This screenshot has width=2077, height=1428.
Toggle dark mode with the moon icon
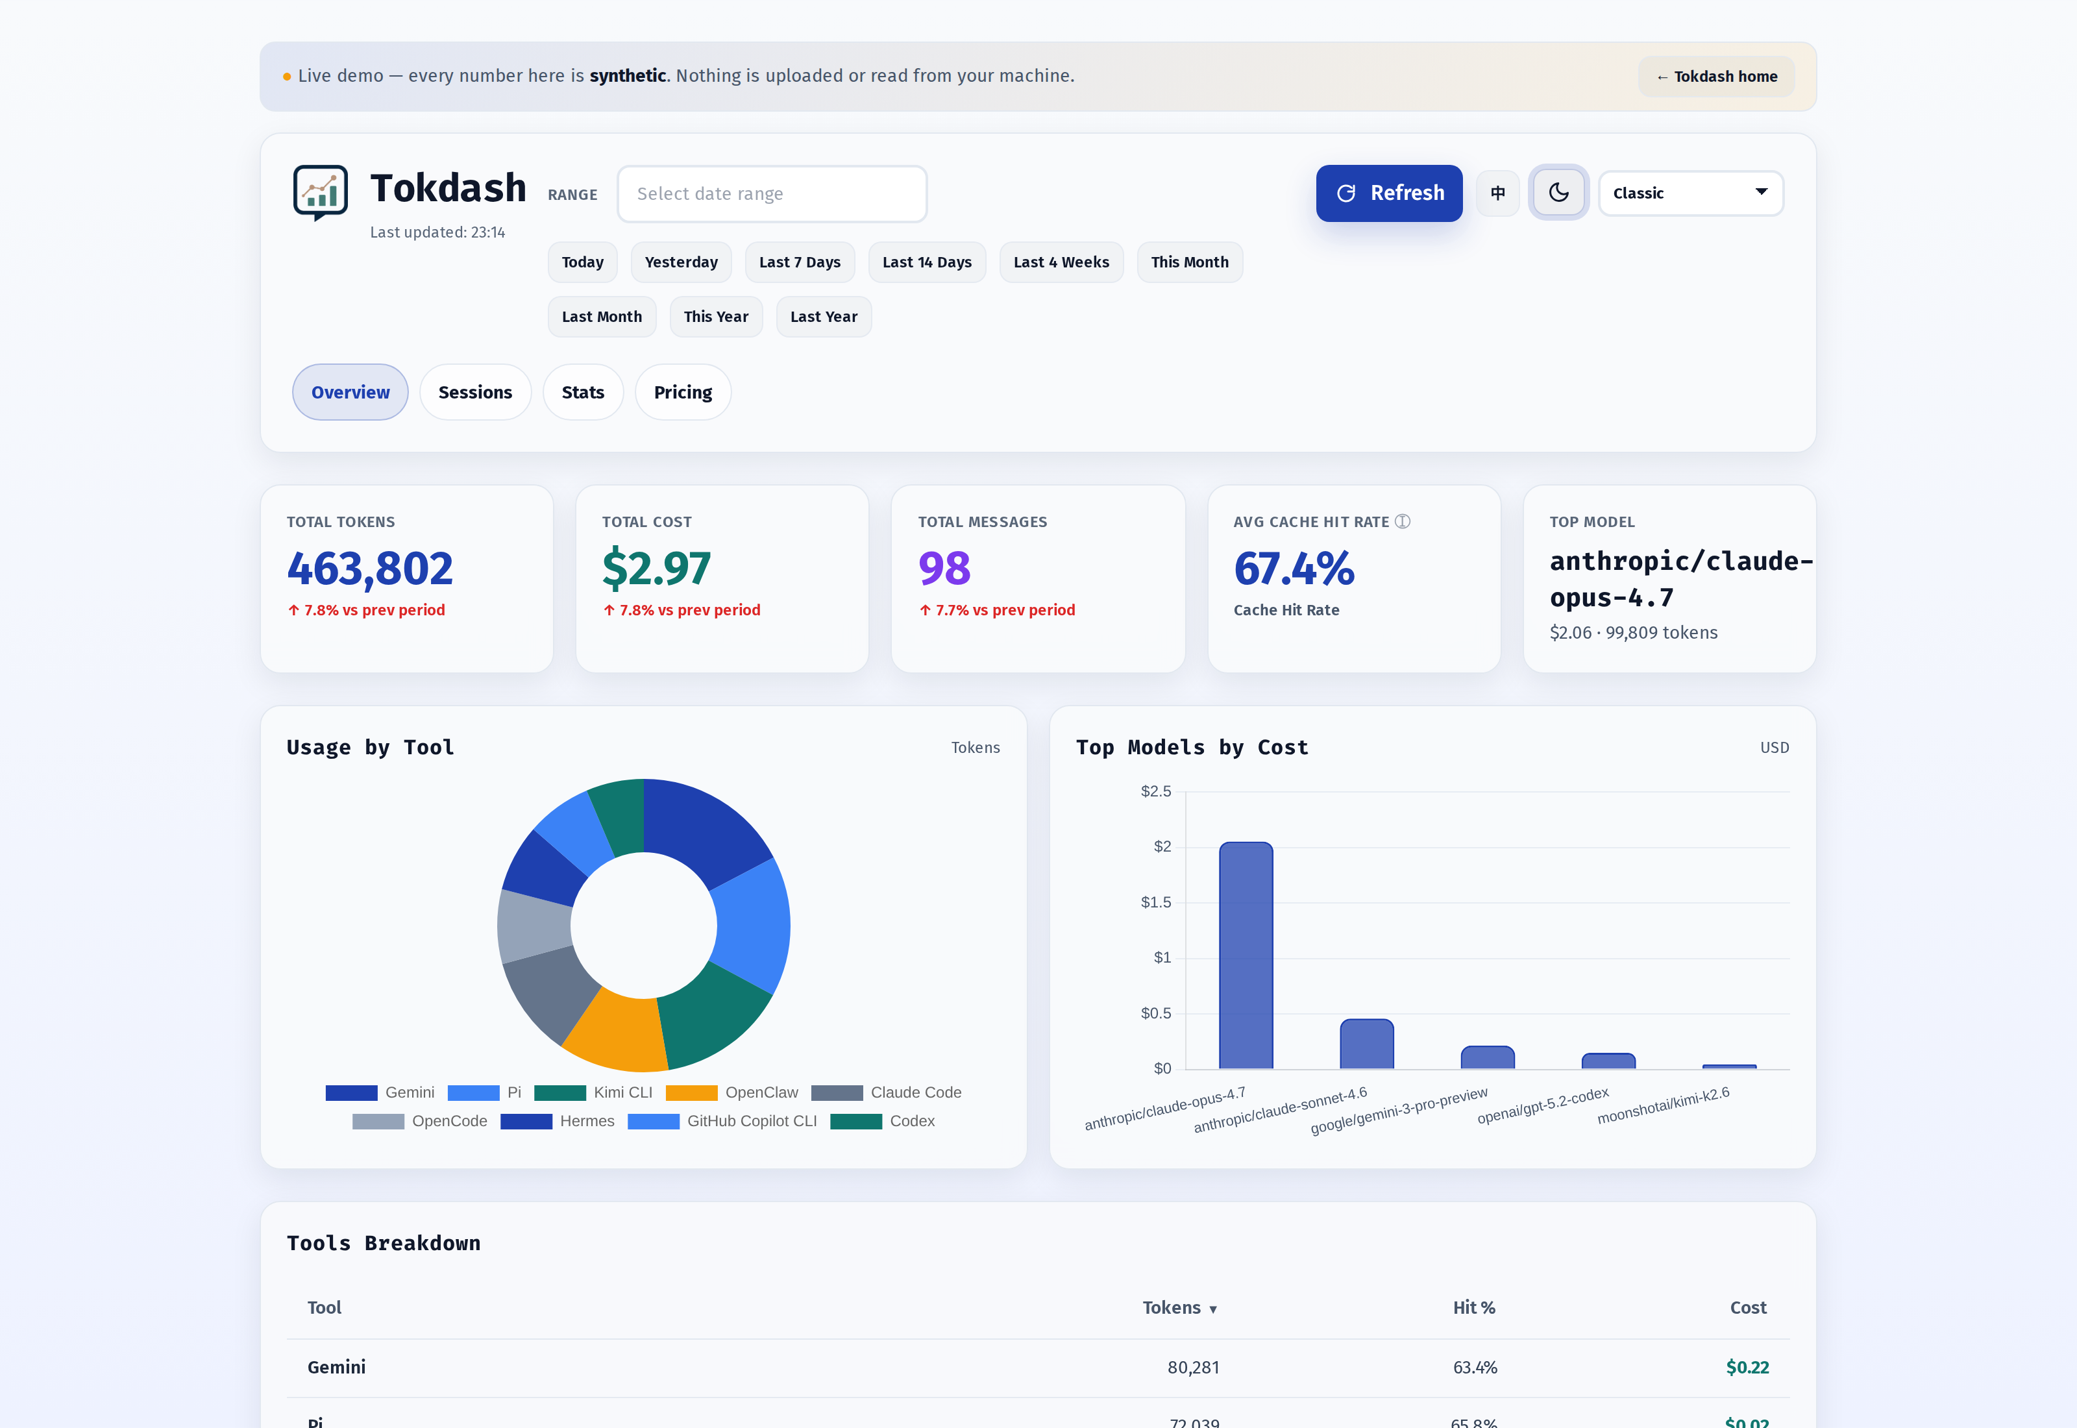point(1558,193)
